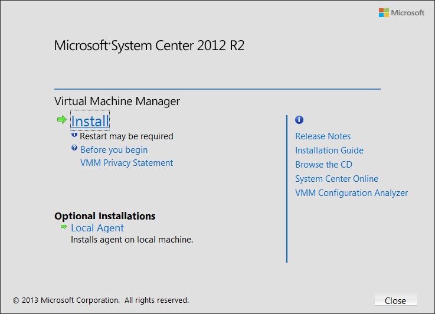Click the small green arrow beside Local Agent
The height and width of the screenshot is (314, 435).
point(64,227)
